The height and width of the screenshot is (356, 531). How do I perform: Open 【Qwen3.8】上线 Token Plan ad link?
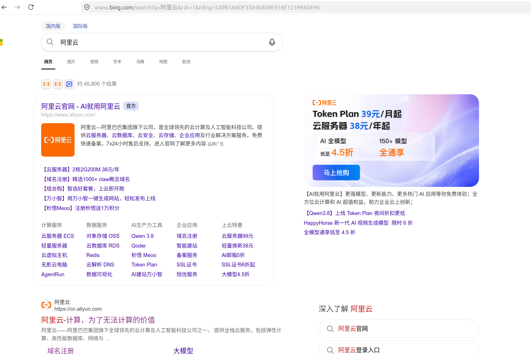click(354, 213)
